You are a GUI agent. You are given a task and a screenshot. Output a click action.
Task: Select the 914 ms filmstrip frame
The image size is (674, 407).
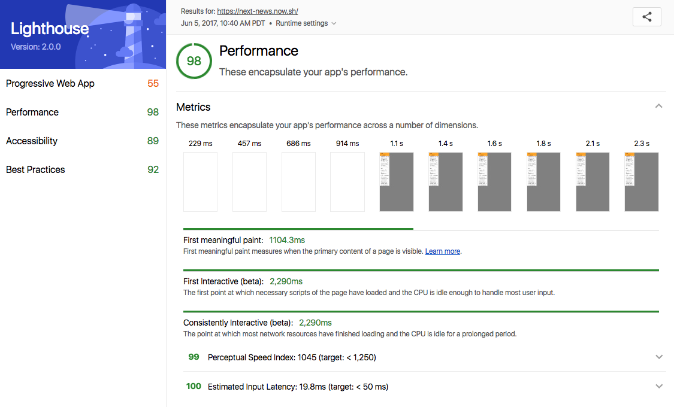pos(347,181)
